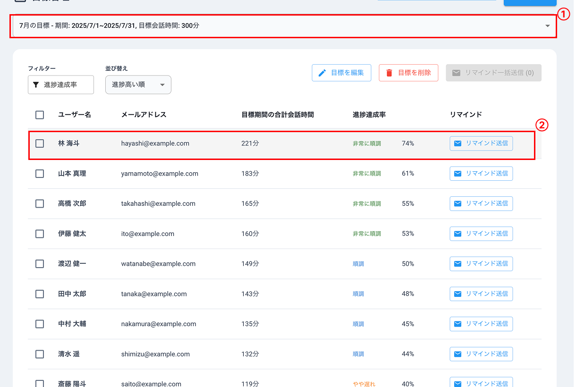The height and width of the screenshot is (387, 576).
Task: Check the box for 林 海斗
Action: pyautogui.click(x=40, y=143)
